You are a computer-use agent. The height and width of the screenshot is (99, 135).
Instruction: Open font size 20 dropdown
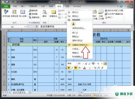tap(83, 64)
